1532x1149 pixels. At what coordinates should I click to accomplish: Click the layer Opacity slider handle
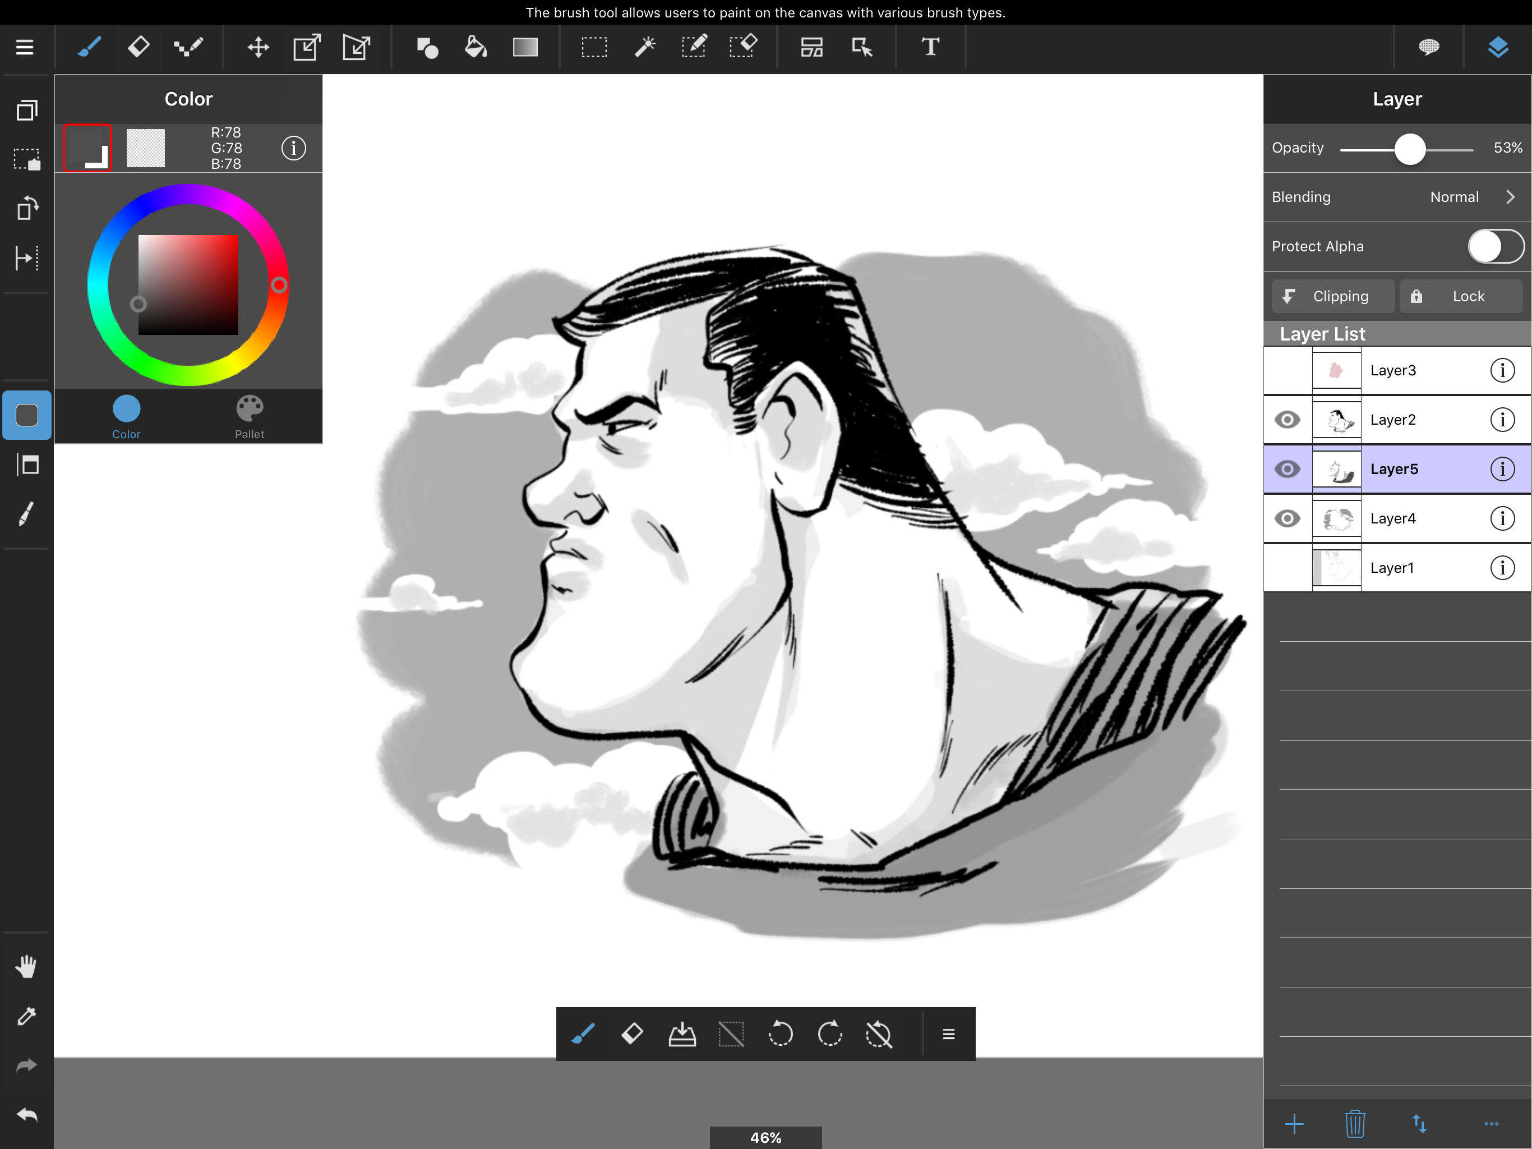tap(1409, 148)
